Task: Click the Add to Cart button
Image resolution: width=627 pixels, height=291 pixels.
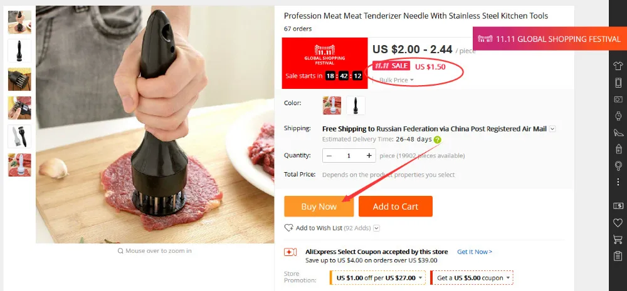Action: click(x=396, y=207)
